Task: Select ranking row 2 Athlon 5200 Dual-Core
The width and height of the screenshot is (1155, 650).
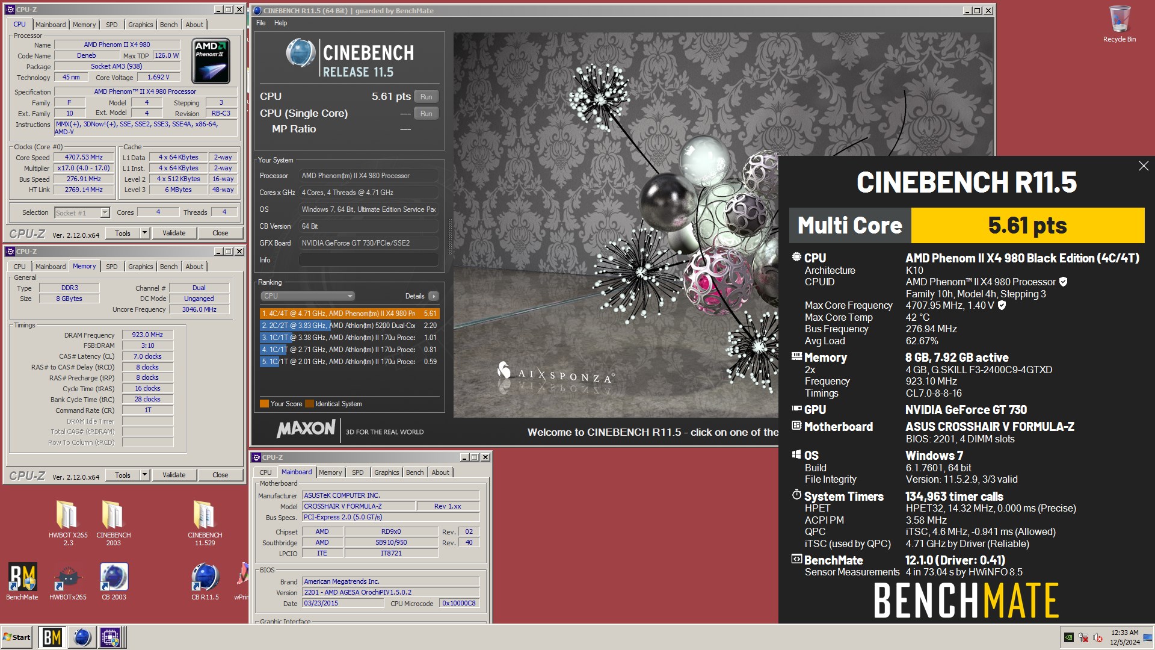Action: click(350, 326)
